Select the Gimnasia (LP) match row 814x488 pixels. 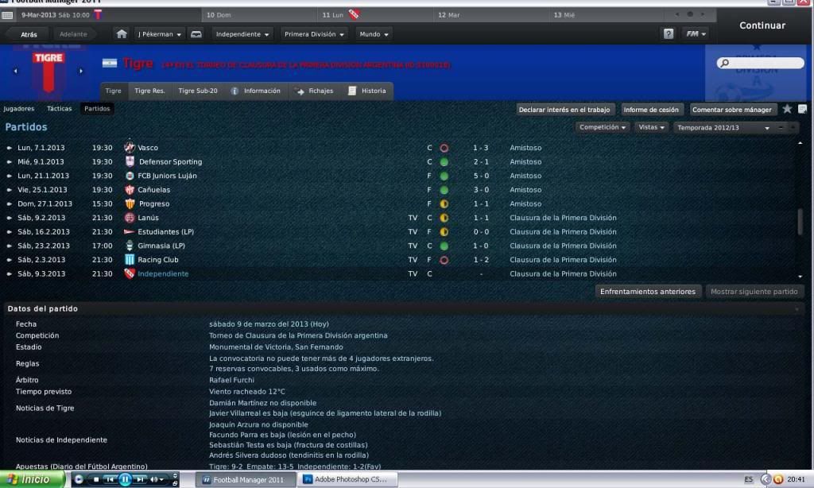(400, 246)
